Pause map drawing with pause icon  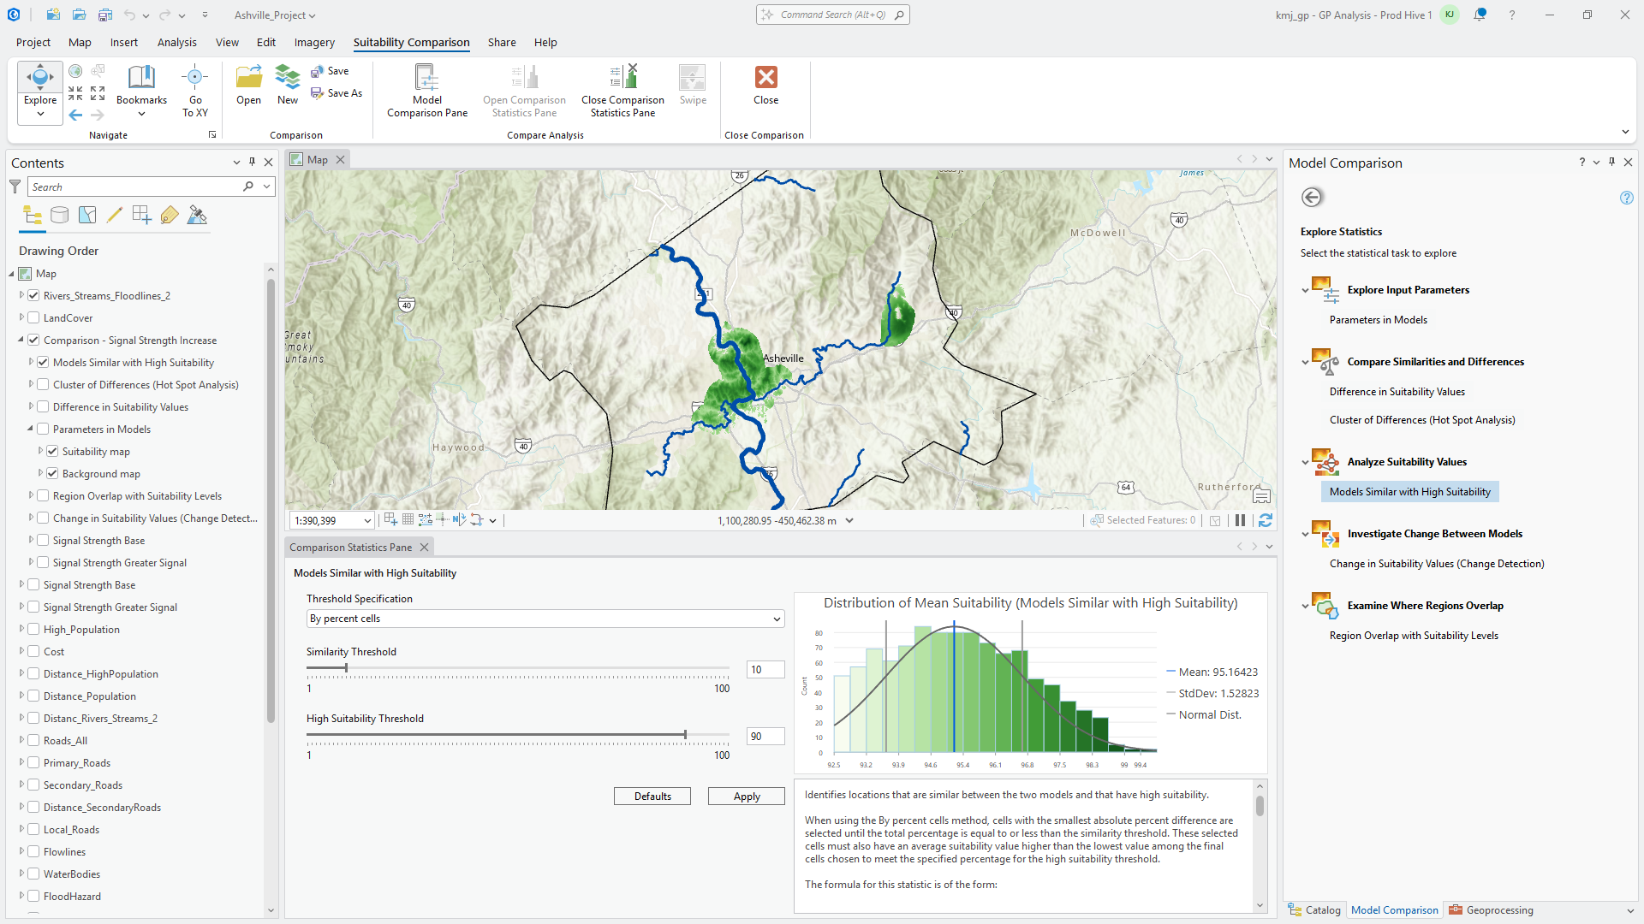tap(1240, 520)
